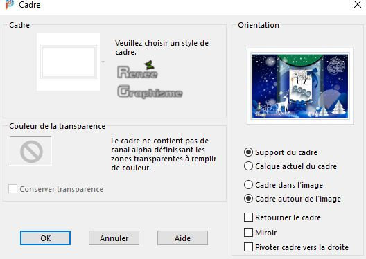Click the 'Couleur de la transparence' group label
This screenshot has height=259, width=366.
[x=57, y=126]
